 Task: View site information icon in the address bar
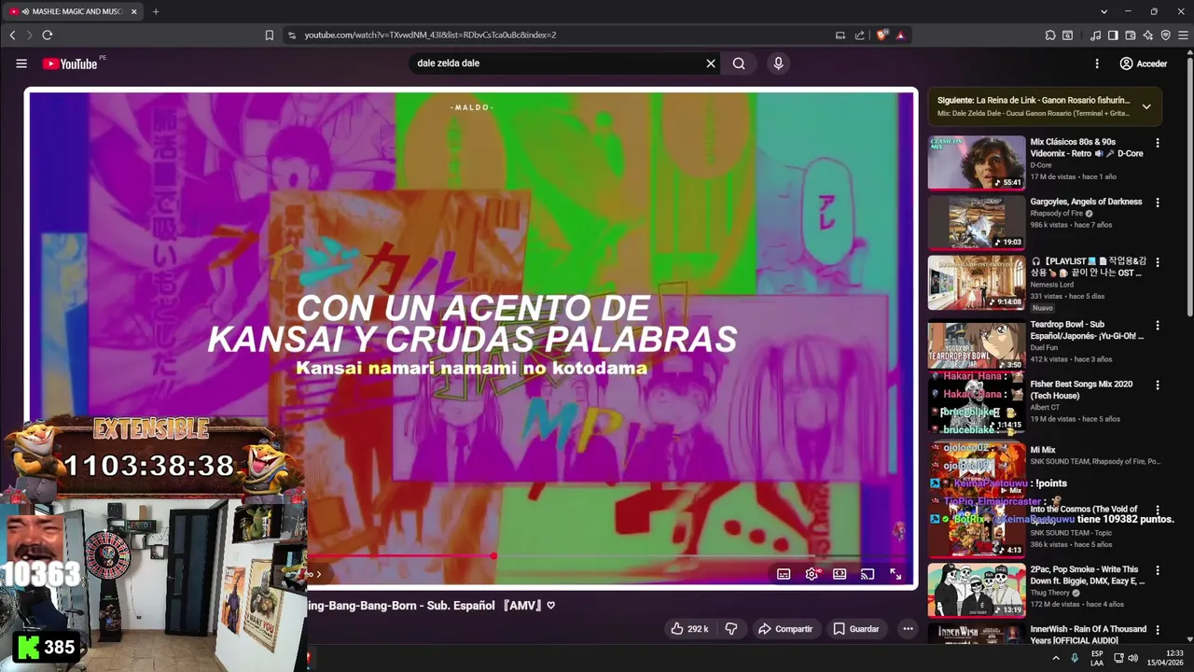pos(292,35)
